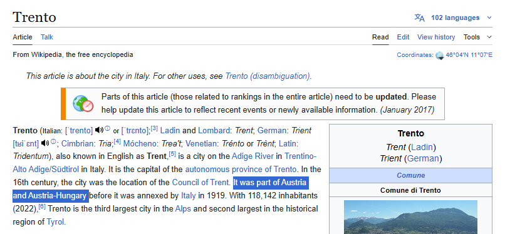505x234 pixels.
Task: Open the info icon after German audio
Action: 53,141
